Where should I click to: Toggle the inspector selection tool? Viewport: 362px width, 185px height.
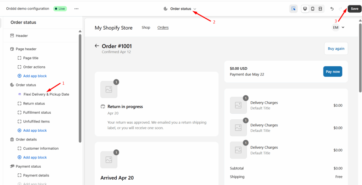coord(293,9)
